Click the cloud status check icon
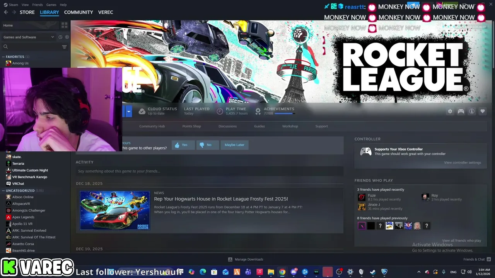Screen dimensions: 495x278 click(142, 111)
